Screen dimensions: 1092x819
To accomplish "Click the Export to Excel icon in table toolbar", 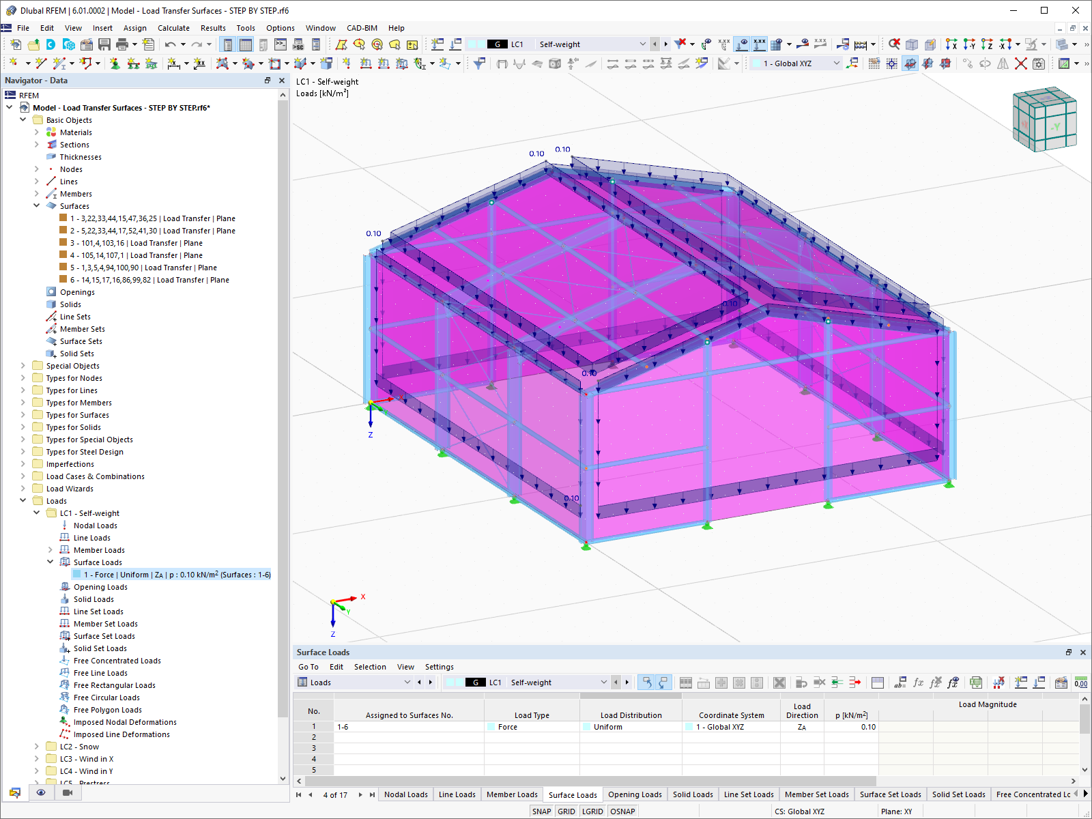I will tap(976, 682).
